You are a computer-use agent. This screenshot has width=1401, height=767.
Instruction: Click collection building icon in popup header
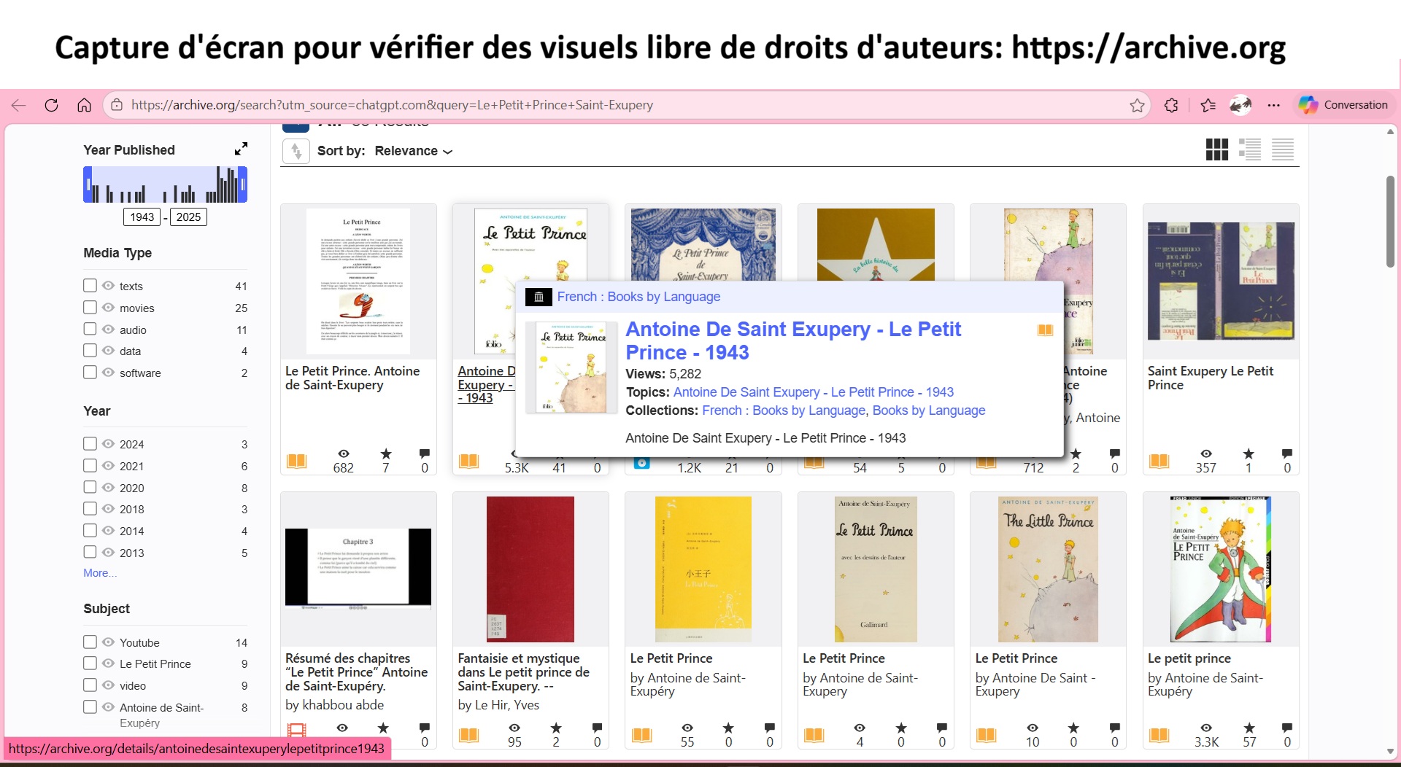click(x=539, y=297)
